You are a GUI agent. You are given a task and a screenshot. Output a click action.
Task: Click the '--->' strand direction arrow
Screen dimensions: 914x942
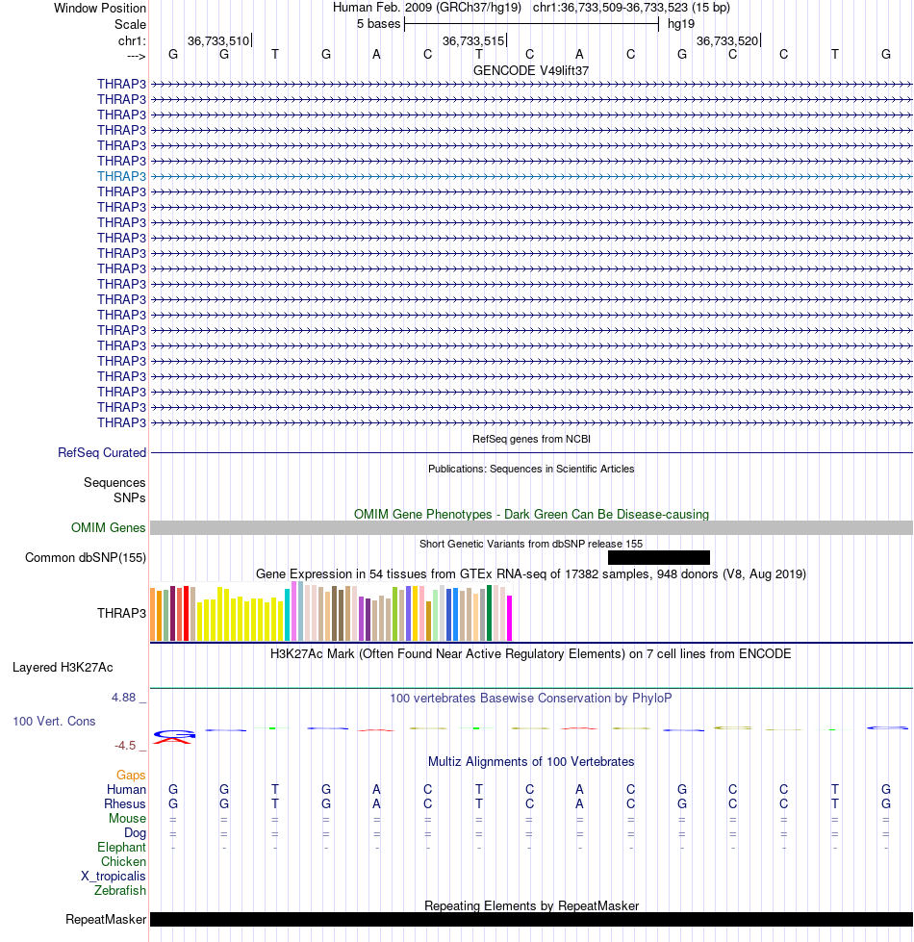point(137,56)
